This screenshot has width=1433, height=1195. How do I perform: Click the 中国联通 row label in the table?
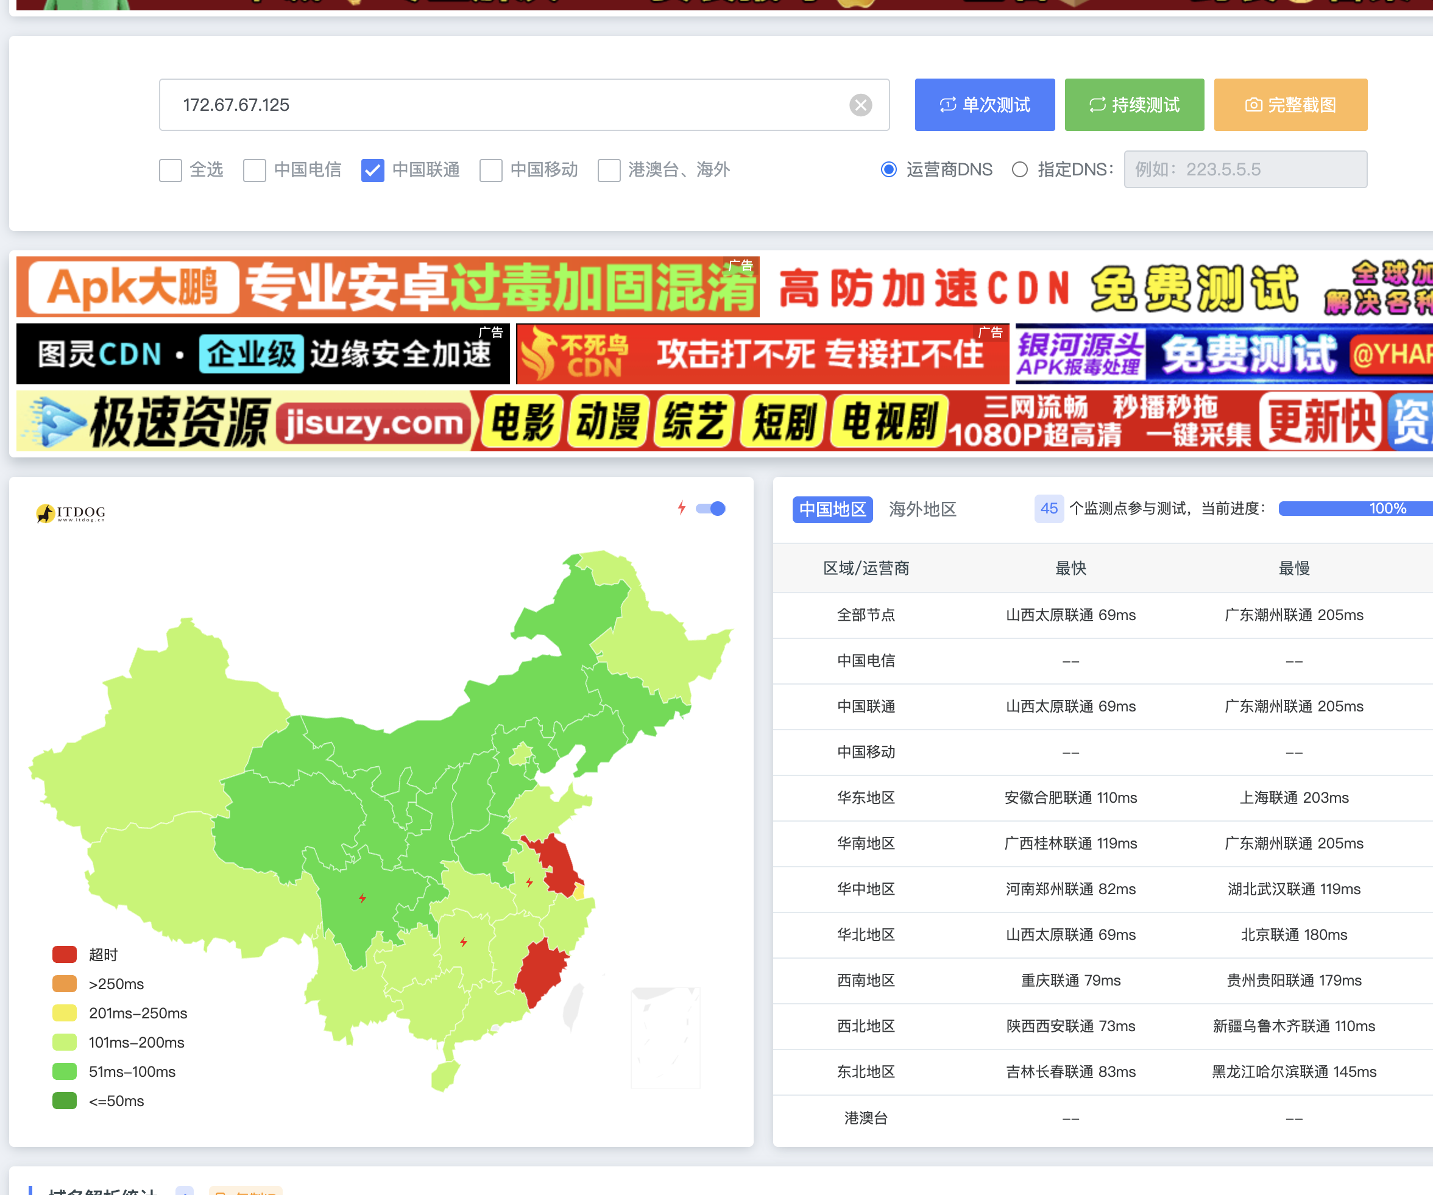[x=866, y=707]
